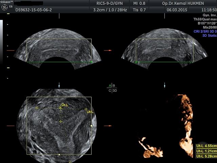217x163 pixels.
Task: Click the coronal plane C ultrasound image
Action: click(x=57, y=125)
